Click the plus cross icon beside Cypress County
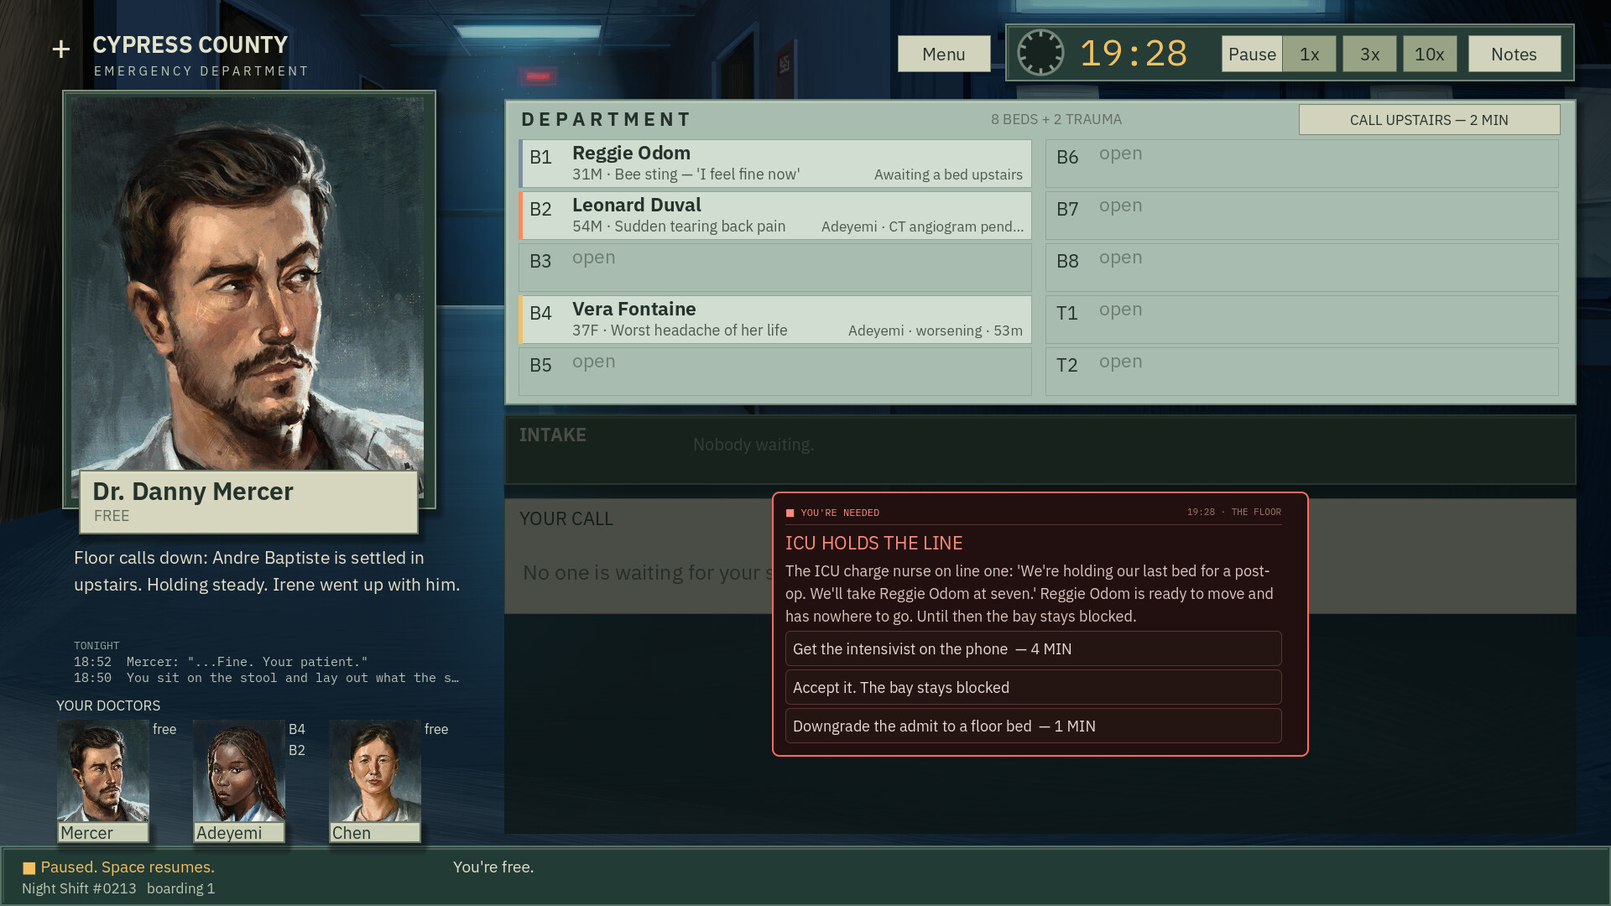 pos(60,49)
